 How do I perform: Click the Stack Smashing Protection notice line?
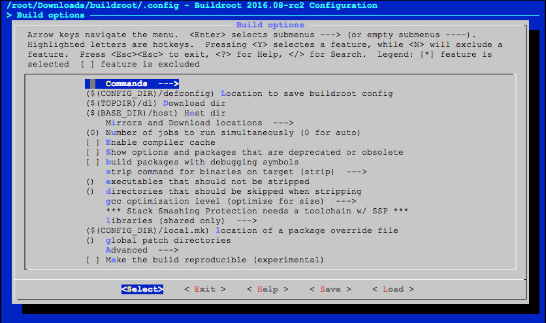tap(257, 211)
